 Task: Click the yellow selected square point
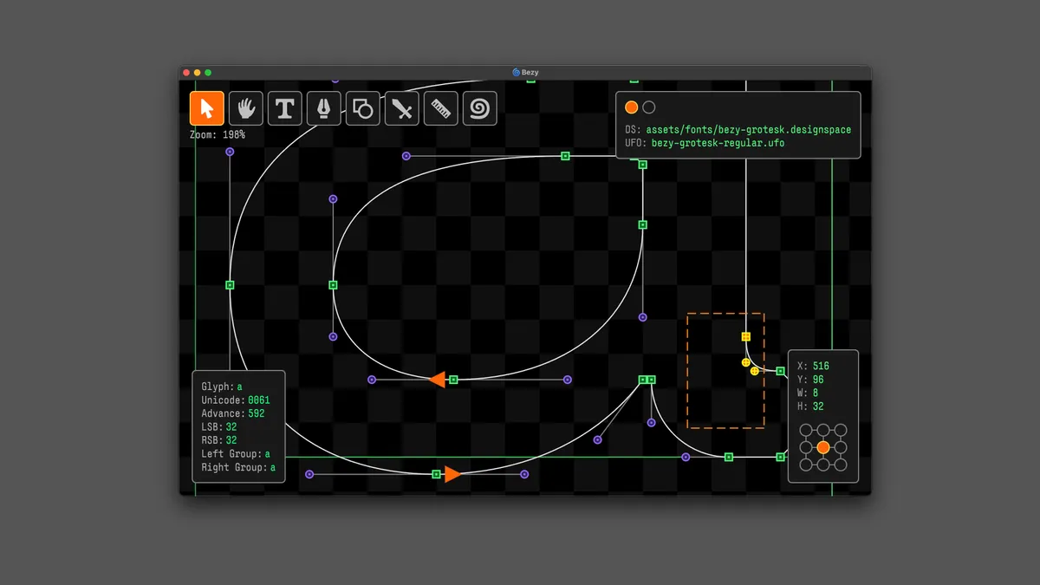745,336
